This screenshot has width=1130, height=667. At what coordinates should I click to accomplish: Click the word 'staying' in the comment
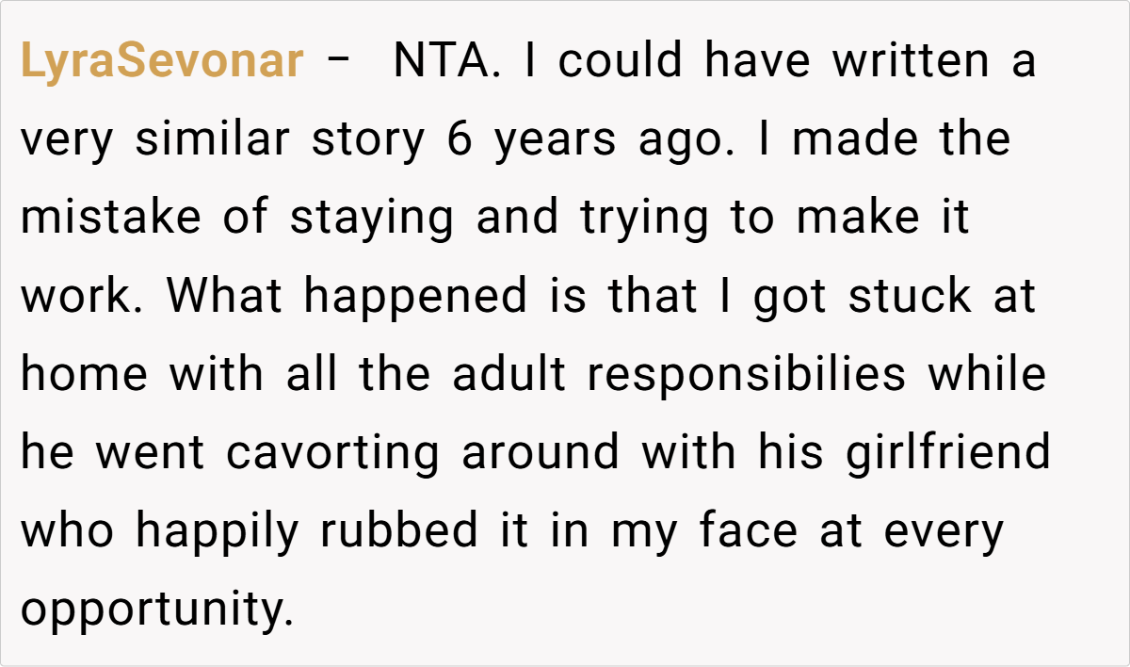coord(373,219)
